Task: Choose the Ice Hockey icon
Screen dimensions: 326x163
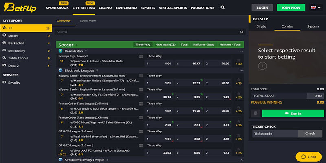Action: point(4,51)
